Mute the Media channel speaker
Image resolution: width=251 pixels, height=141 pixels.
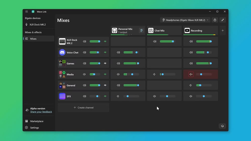[x=84, y=74]
